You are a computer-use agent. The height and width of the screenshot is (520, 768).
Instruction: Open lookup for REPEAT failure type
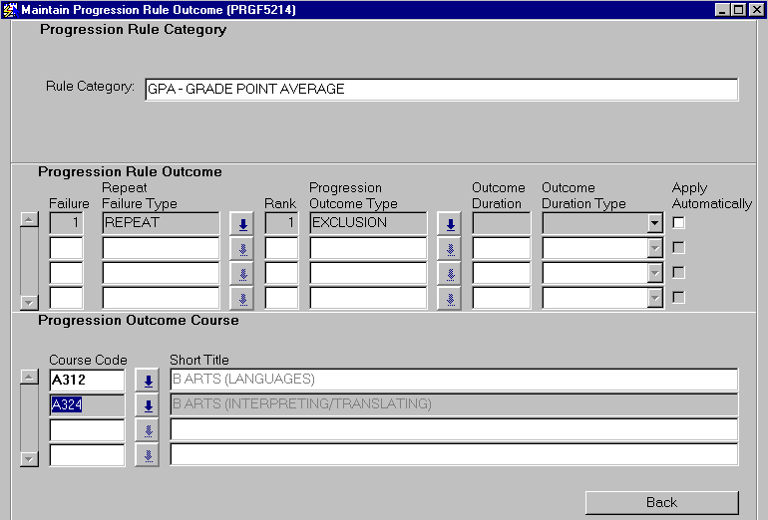241,223
